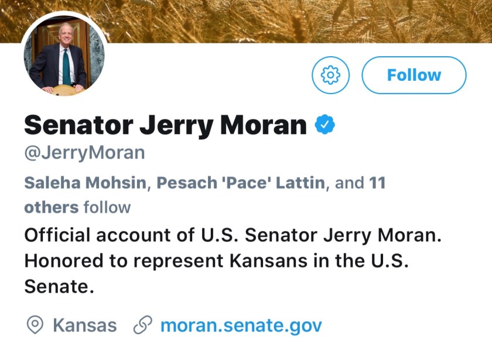Screen dimensions: 492x347
Task: Select the @JerryMoran handle
Action: tap(84, 153)
